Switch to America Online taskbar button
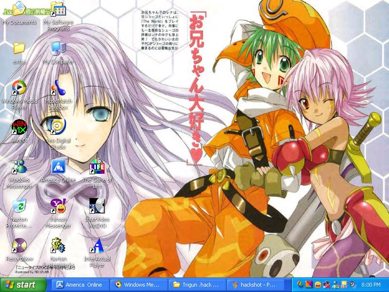389x292 pixels. [80, 285]
